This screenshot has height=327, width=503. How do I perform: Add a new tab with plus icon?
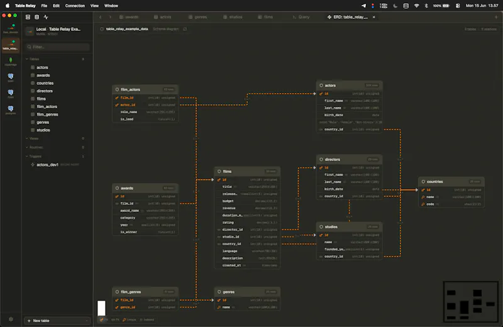(496, 17)
